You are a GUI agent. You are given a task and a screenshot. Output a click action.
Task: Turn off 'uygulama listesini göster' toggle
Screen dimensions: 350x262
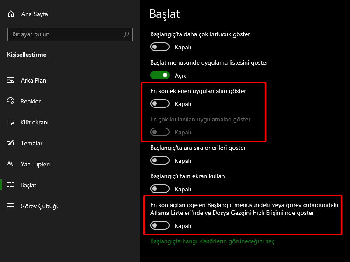click(160, 75)
